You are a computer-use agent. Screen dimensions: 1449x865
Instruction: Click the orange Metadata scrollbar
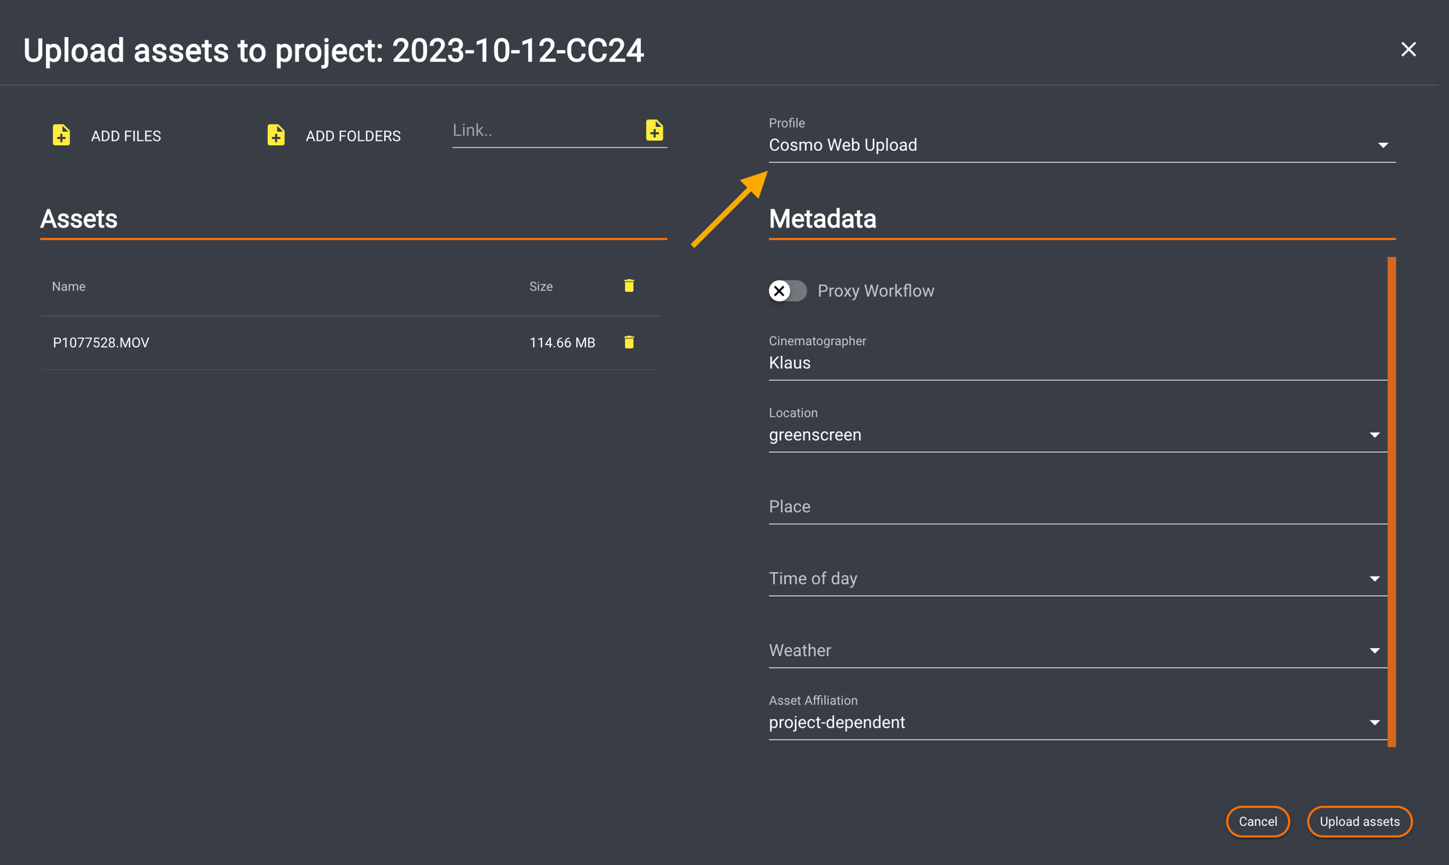(x=1391, y=501)
